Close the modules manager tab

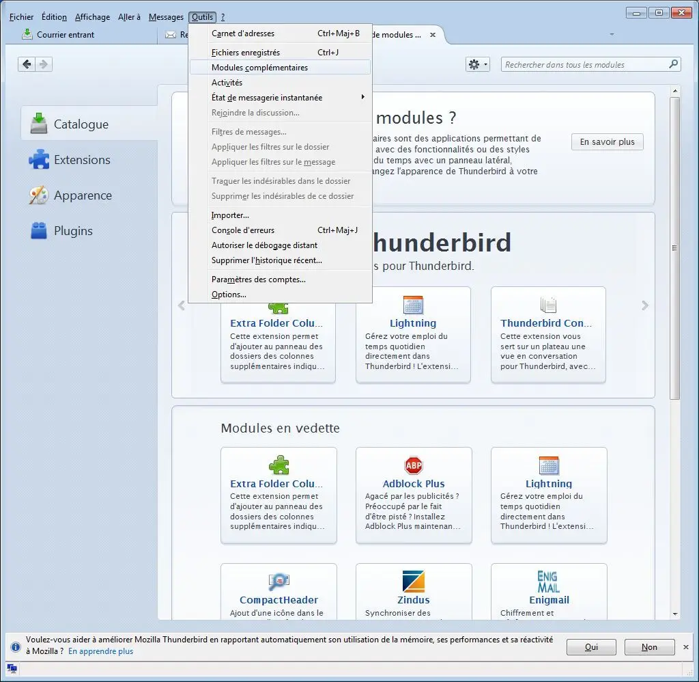[x=432, y=35]
